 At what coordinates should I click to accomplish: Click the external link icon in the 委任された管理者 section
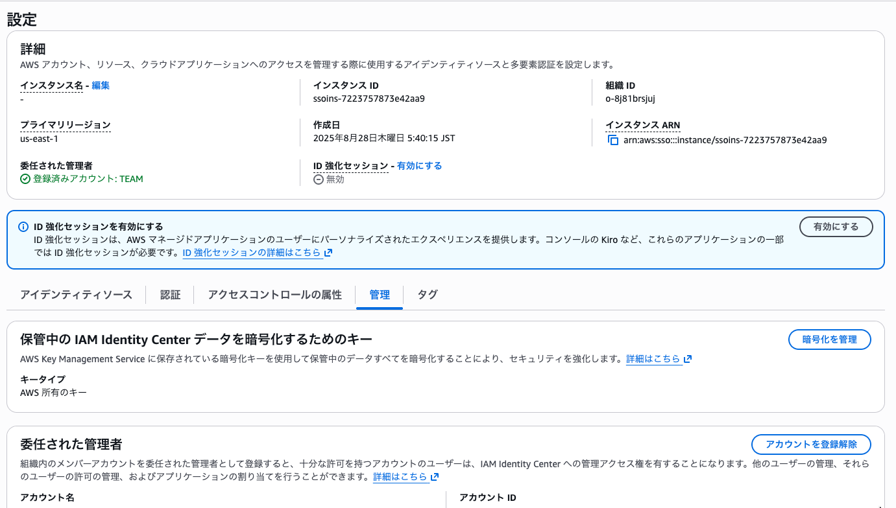point(433,478)
